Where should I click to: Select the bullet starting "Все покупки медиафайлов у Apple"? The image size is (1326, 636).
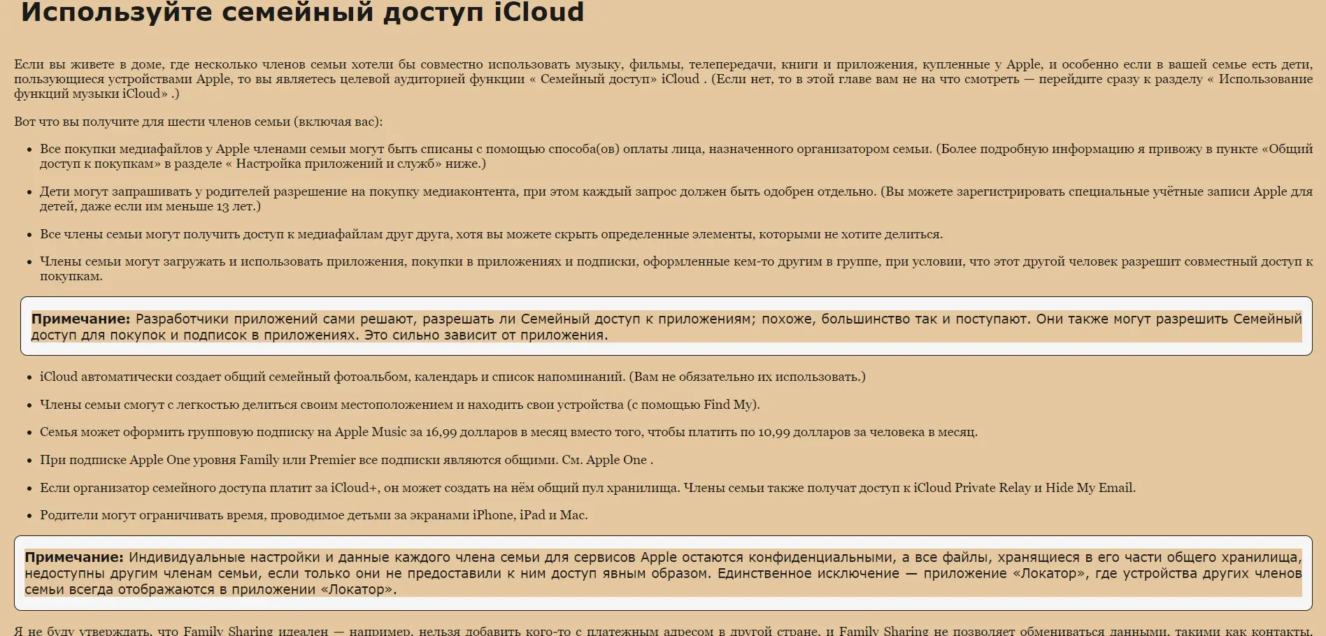pyautogui.click(x=676, y=157)
